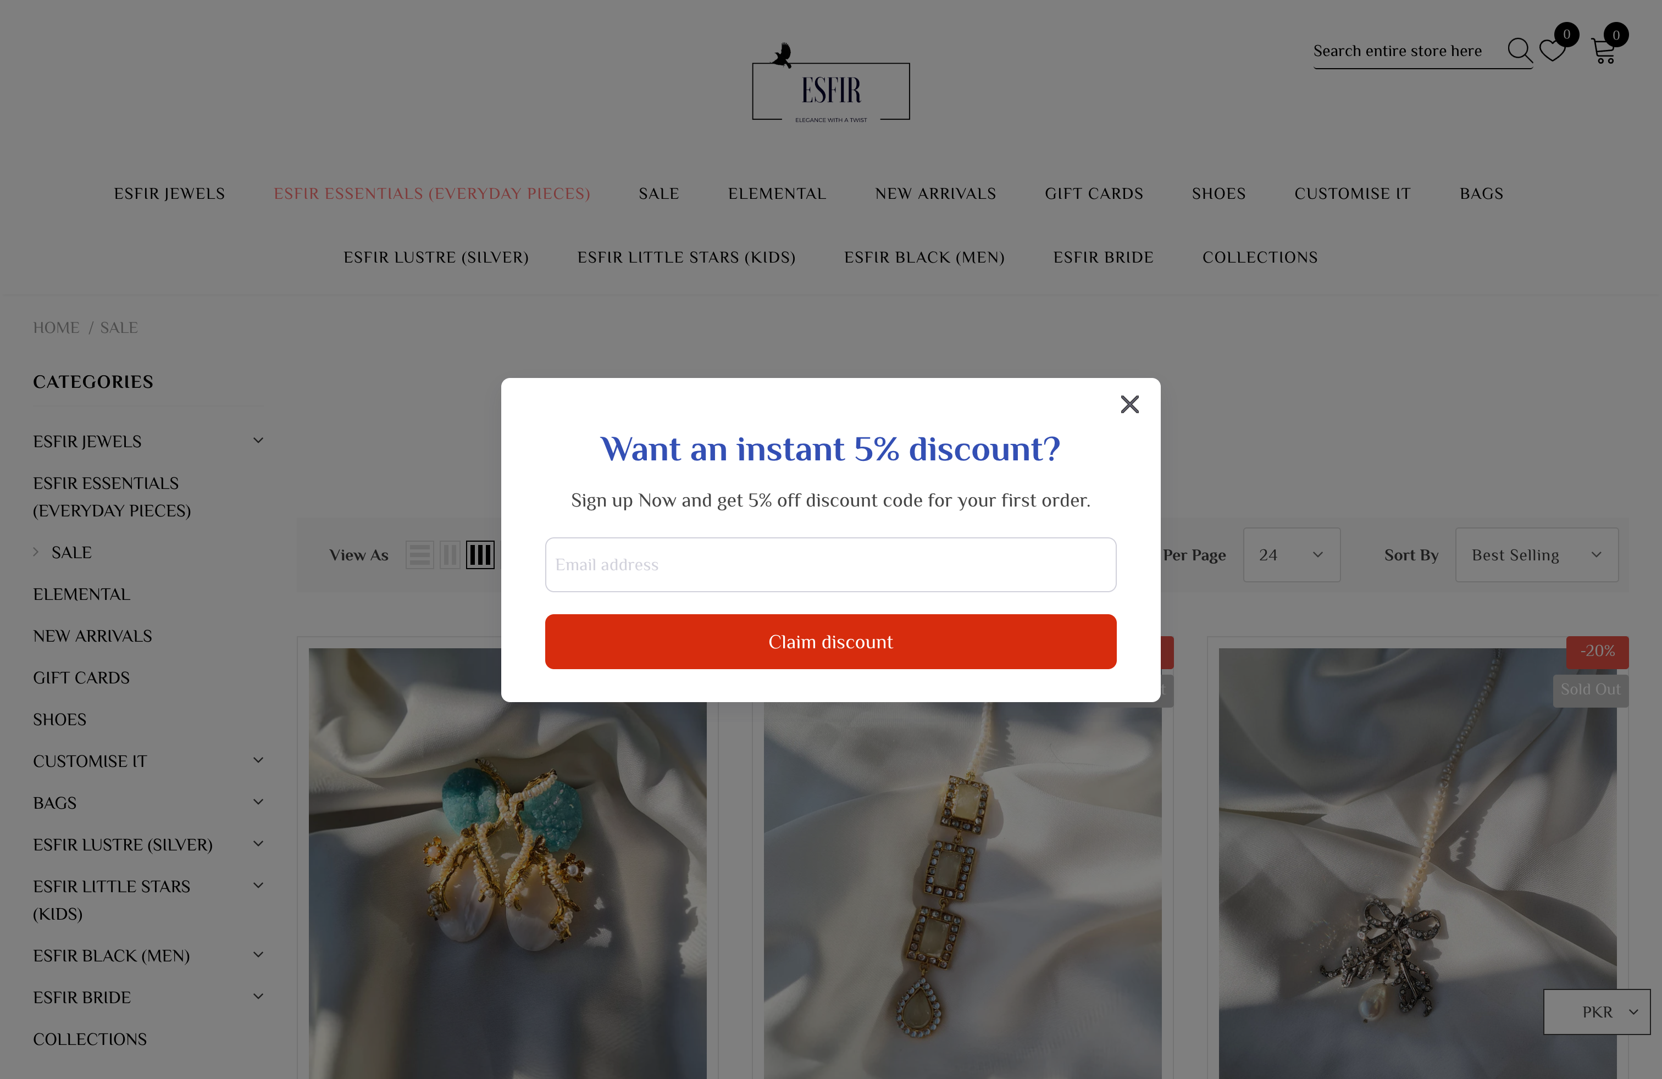Viewport: 1662px width, 1079px height.
Task: Open the Per Page 24 dropdown
Action: click(x=1291, y=555)
